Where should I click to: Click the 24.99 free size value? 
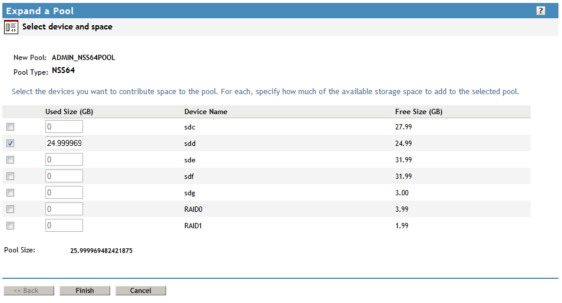(404, 143)
